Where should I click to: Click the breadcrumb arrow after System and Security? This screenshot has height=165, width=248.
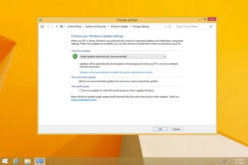coord(108,27)
